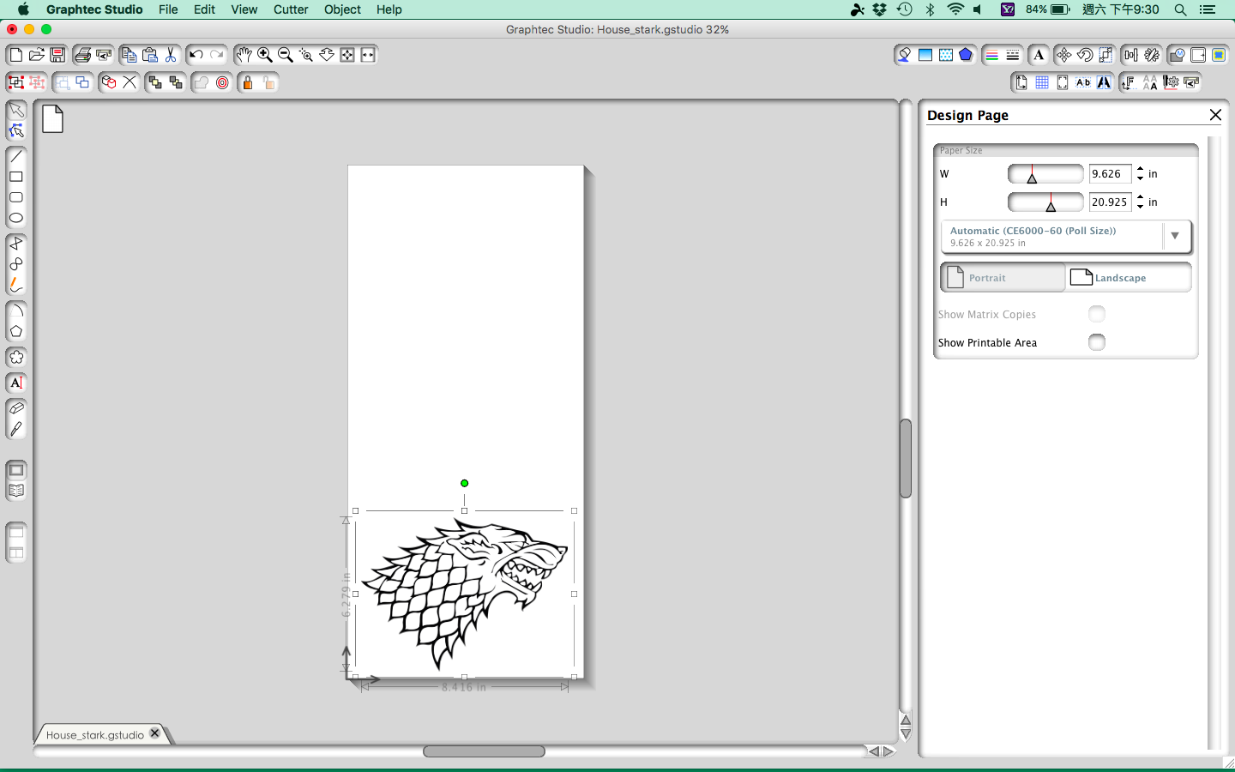
Task: Open the Rotate panel with the circular arrow
Action: pyautogui.click(x=1085, y=55)
